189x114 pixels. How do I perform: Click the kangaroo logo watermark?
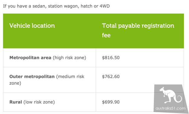point(170,95)
